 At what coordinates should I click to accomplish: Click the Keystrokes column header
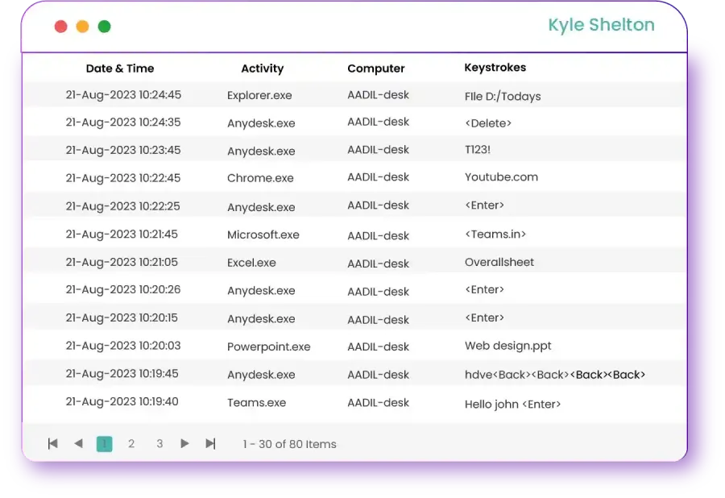495,68
